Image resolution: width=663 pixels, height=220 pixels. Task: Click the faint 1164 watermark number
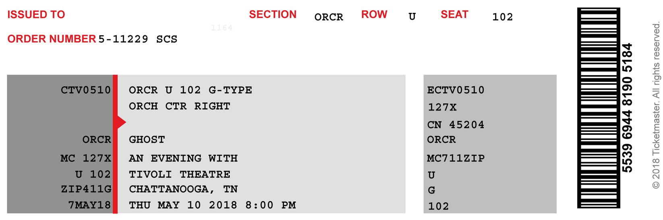click(x=222, y=28)
